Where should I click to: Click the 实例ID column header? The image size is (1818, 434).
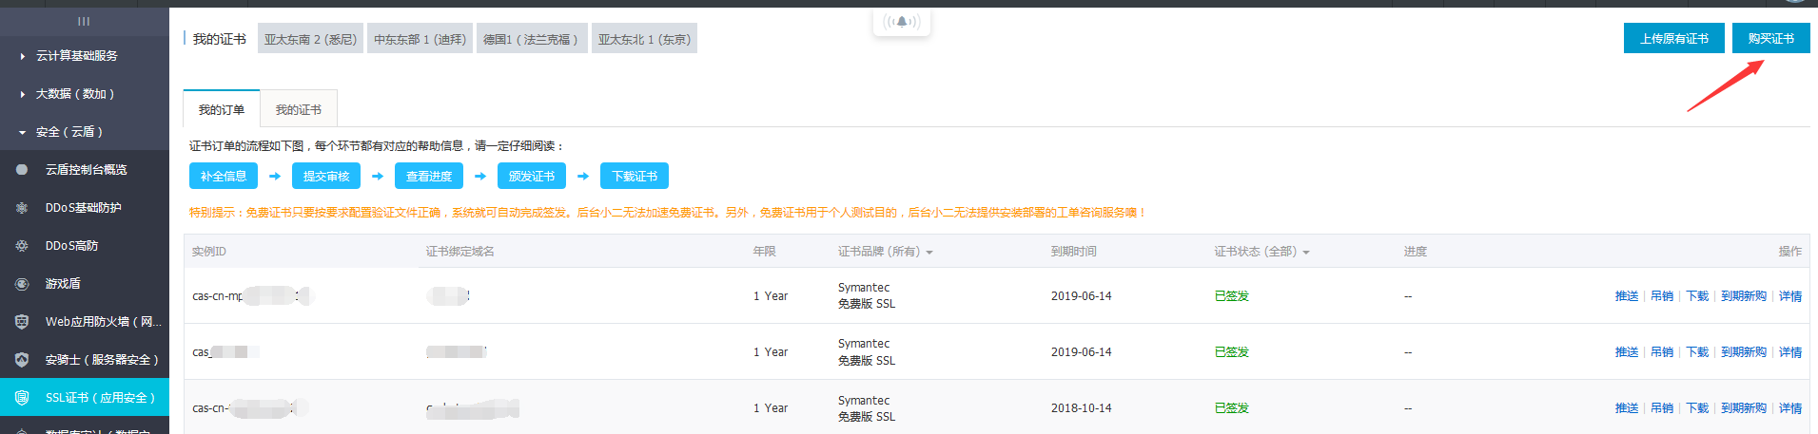pos(209,252)
